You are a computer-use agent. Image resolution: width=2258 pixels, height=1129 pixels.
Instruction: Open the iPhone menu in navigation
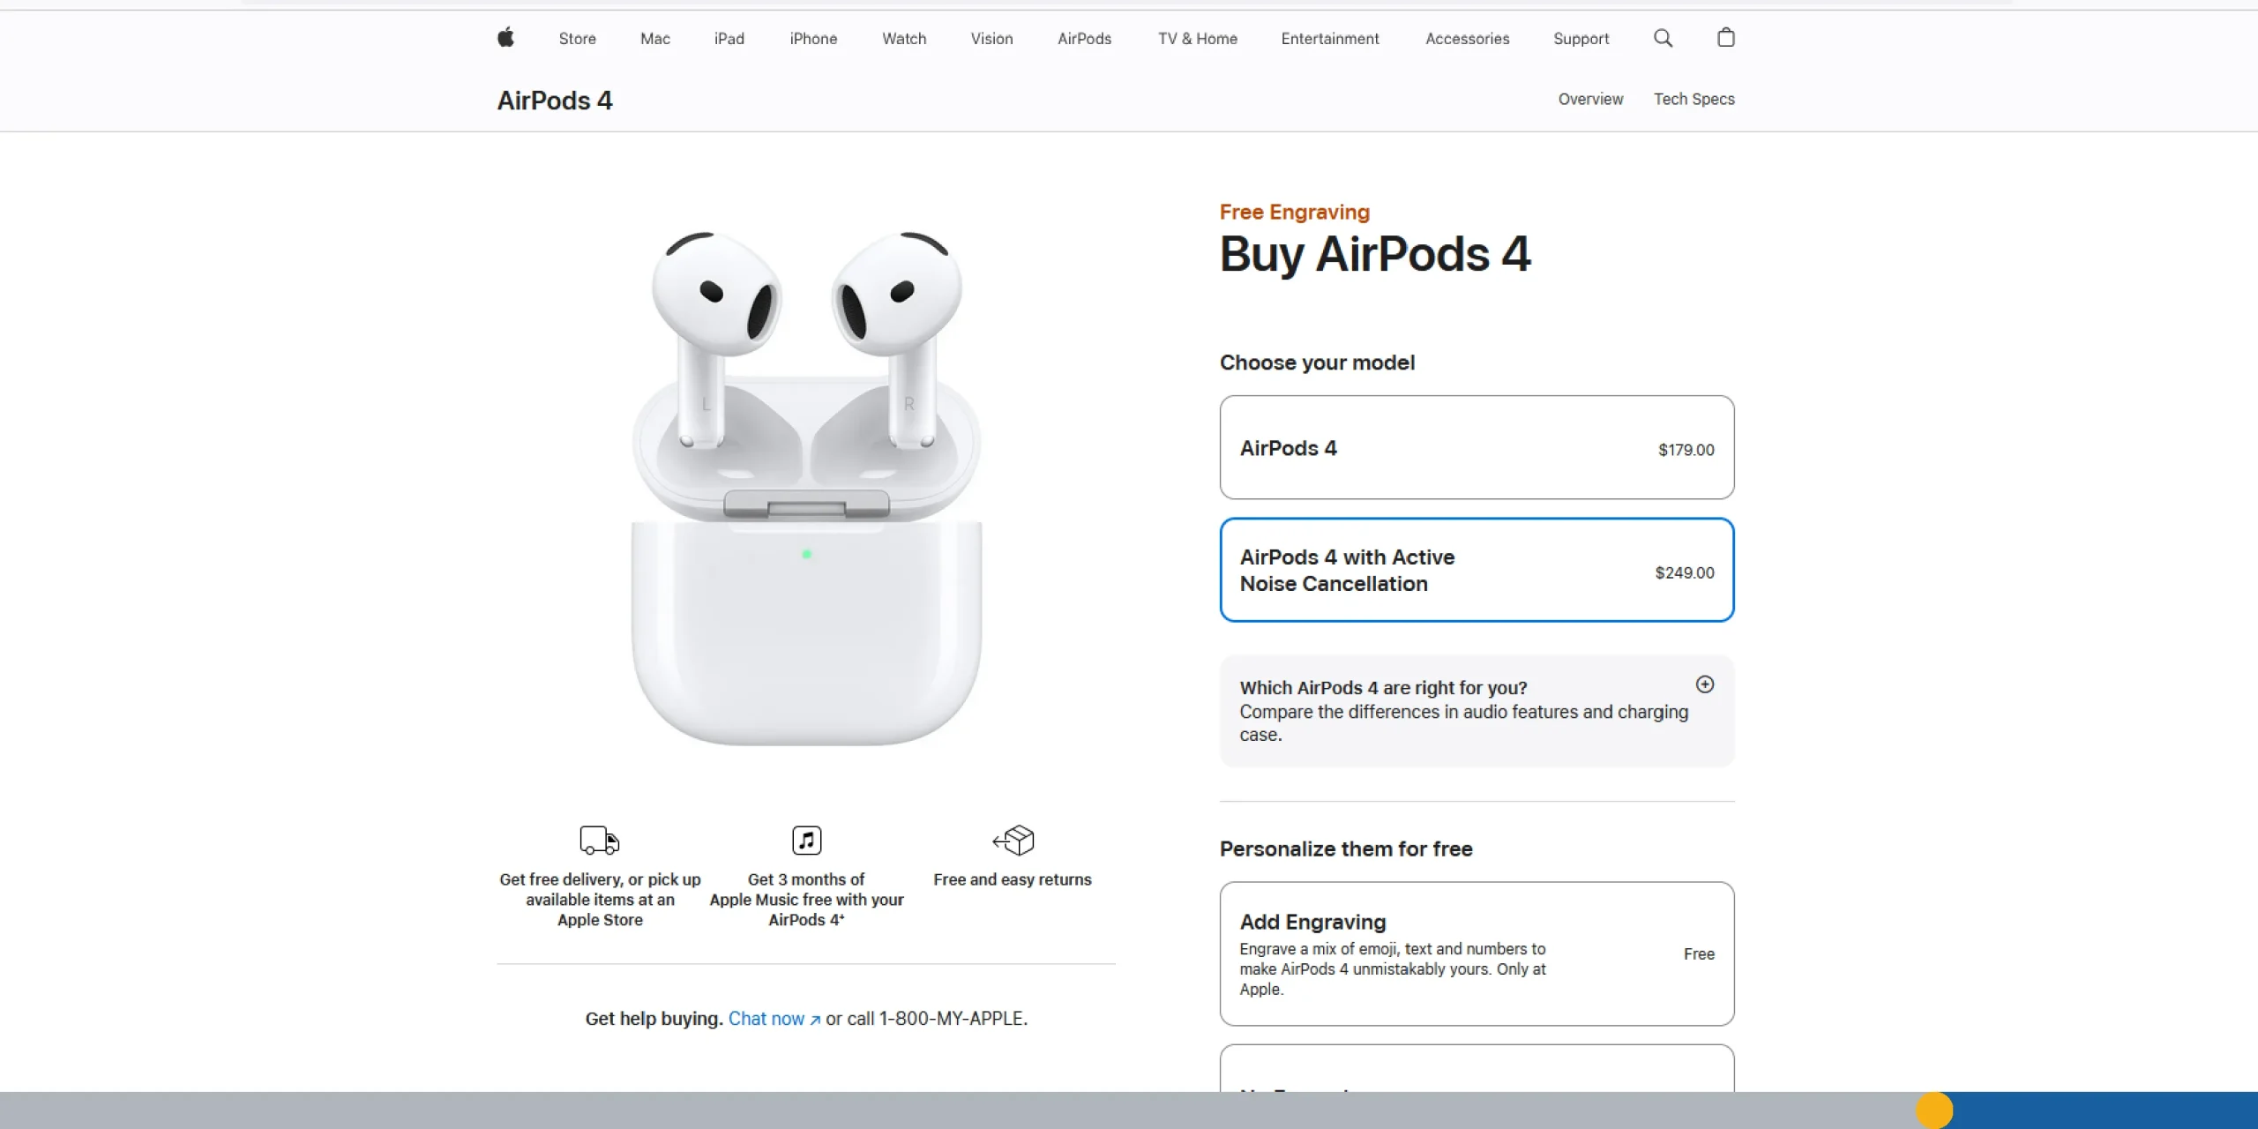click(x=813, y=39)
